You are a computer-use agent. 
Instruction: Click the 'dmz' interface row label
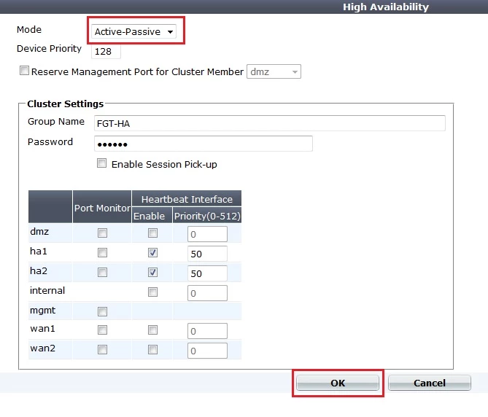(39, 232)
